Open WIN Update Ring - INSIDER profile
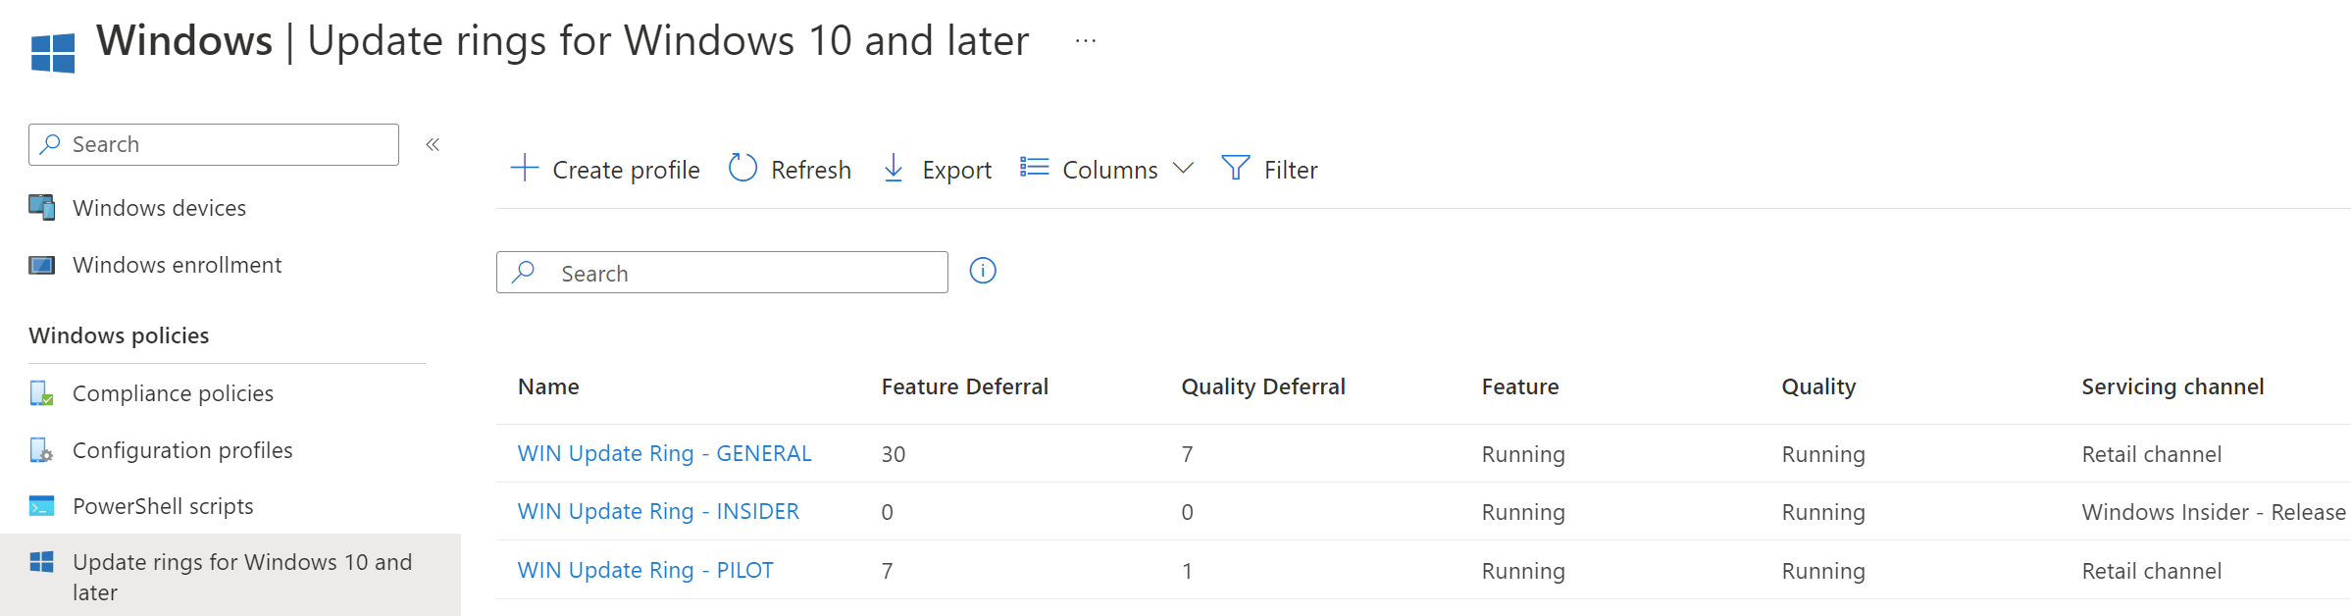Image resolution: width=2351 pixels, height=616 pixels. (658, 511)
